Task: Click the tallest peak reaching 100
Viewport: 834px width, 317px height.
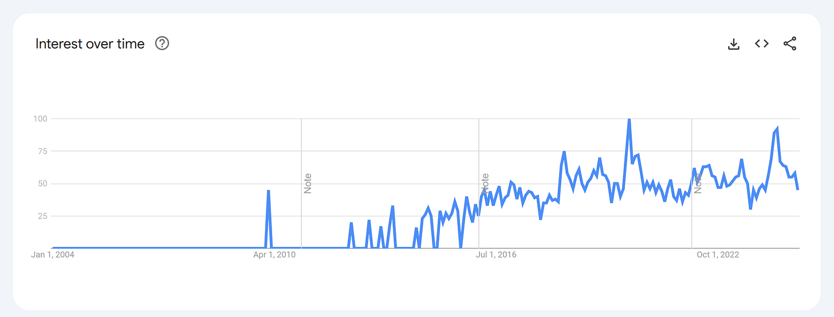Action: (x=629, y=120)
